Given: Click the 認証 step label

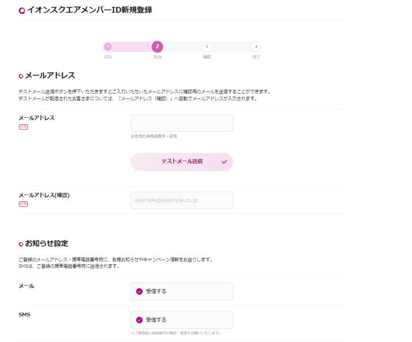Looking at the screenshot, I should pos(108,57).
